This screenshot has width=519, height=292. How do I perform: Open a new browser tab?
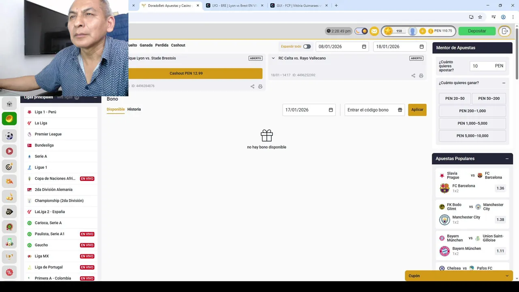(x=336, y=6)
